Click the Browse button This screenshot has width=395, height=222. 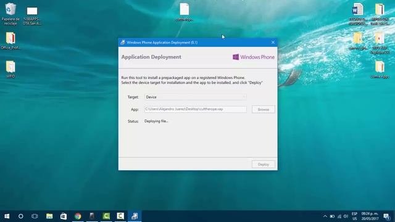click(x=264, y=110)
